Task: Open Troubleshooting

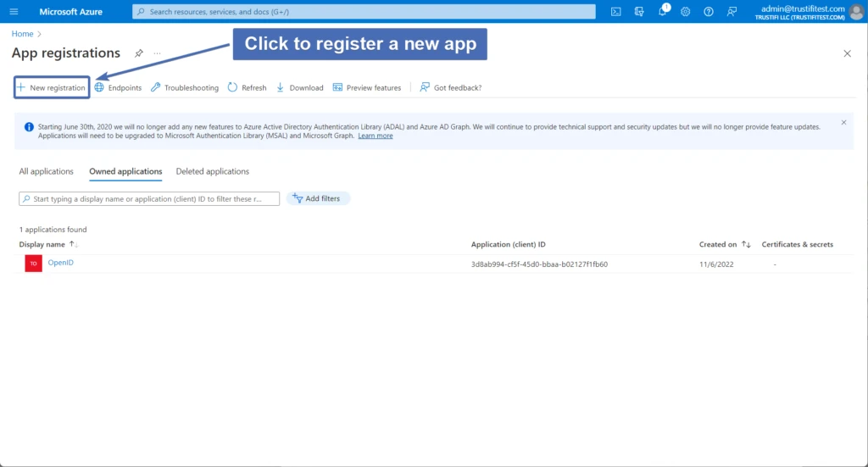Action: (x=184, y=87)
